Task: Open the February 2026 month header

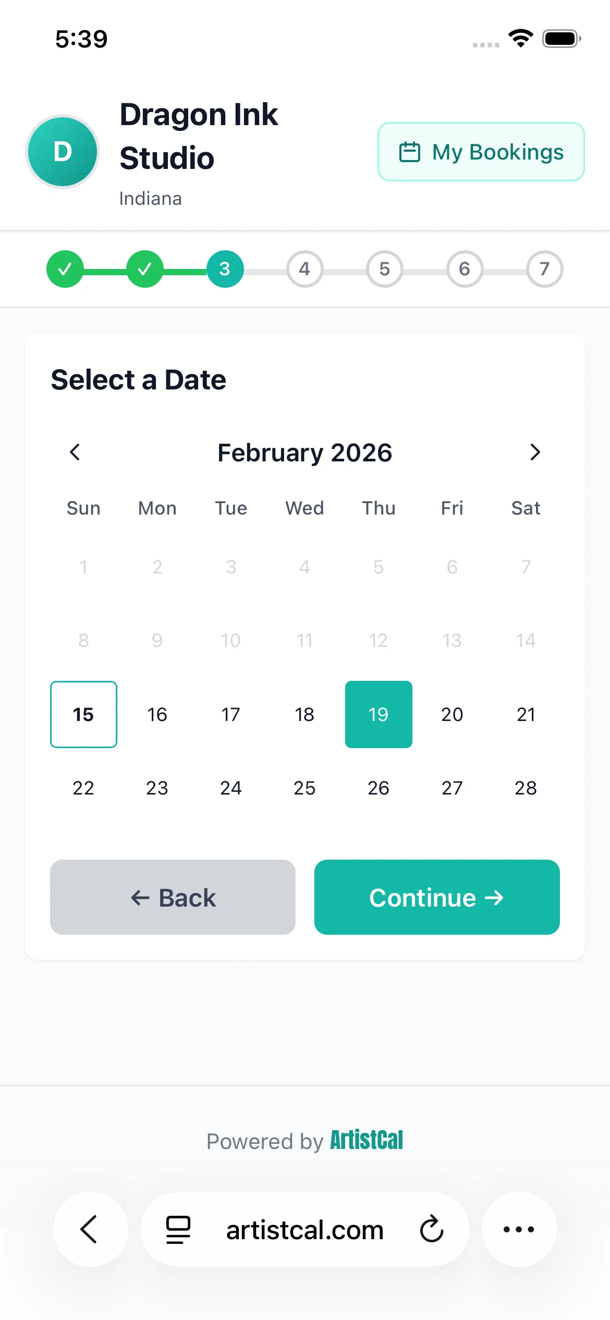Action: tap(304, 453)
